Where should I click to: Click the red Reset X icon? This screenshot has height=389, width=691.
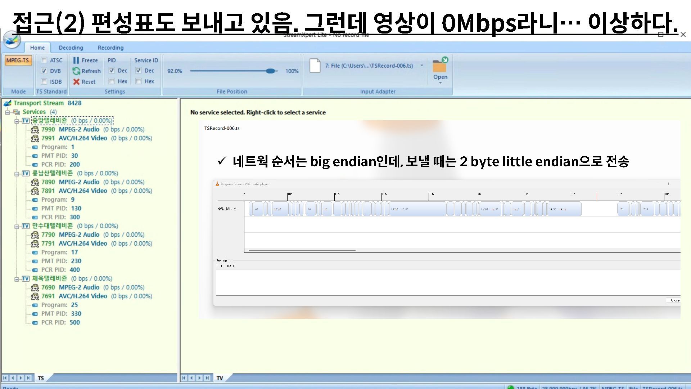(76, 82)
